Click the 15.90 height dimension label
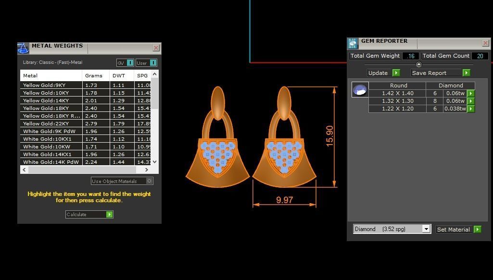 [329, 136]
